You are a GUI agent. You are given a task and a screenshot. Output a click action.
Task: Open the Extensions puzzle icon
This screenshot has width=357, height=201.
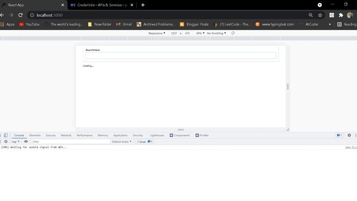341,15
